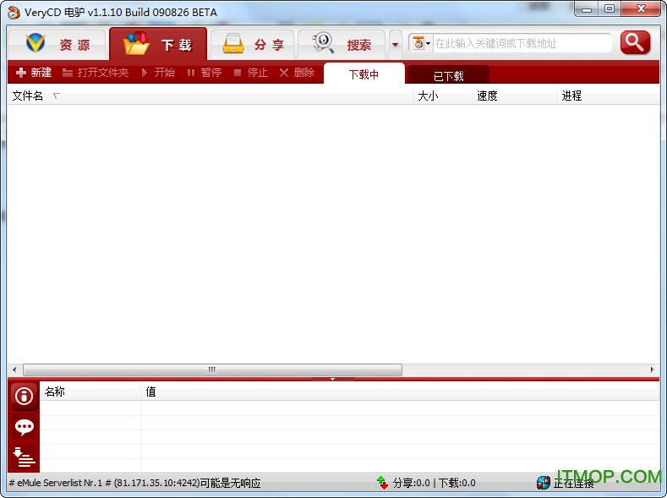Expand the dropdown arrow beside the 搜索 tab
The height and width of the screenshot is (498, 667).
[x=395, y=44]
